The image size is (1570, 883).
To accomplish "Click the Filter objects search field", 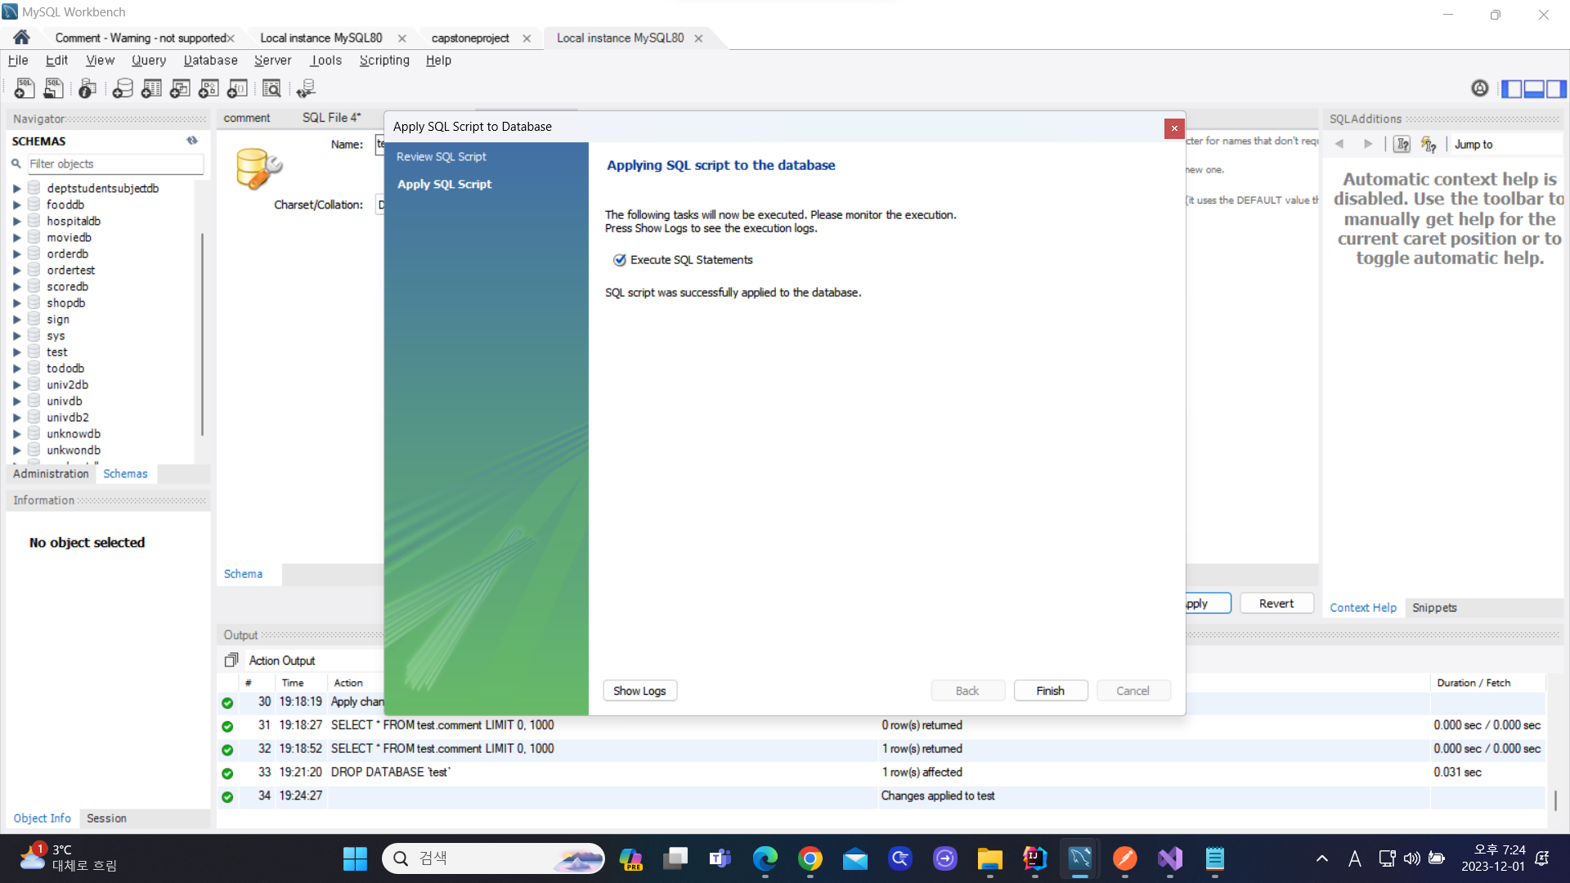I will coord(114,164).
